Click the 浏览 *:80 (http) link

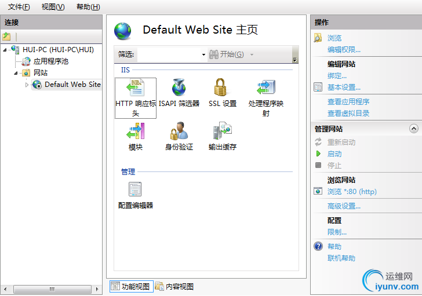[x=352, y=191]
